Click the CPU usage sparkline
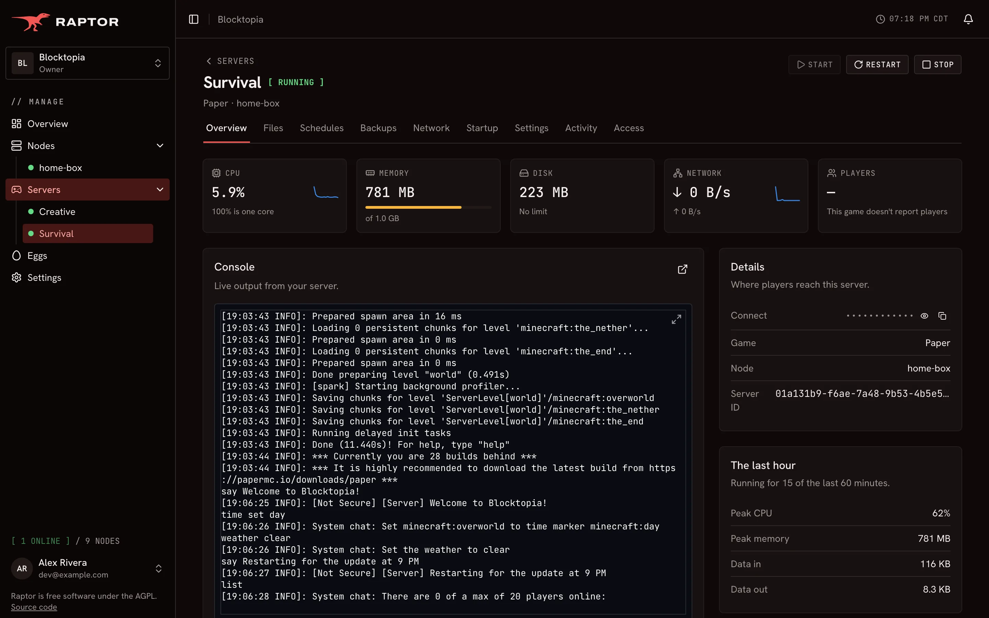 click(x=326, y=192)
